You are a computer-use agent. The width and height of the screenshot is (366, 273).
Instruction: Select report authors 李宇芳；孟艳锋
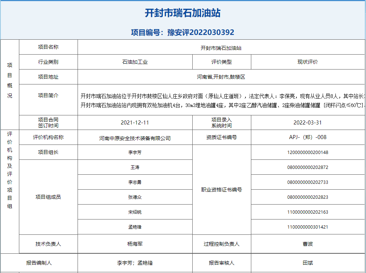pos(135,263)
